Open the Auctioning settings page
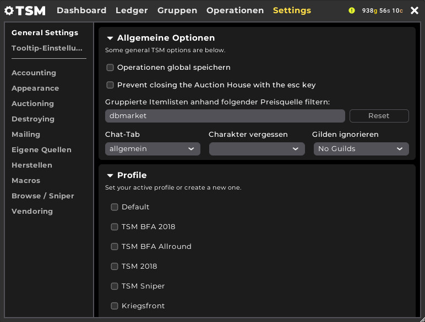This screenshot has height=322, width=425. click(33, 104)
